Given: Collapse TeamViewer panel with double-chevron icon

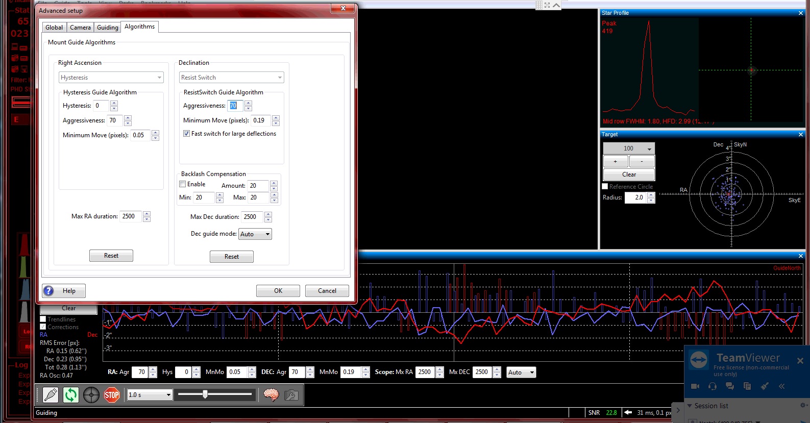Looking at the screenshot, I should point(781,386).
